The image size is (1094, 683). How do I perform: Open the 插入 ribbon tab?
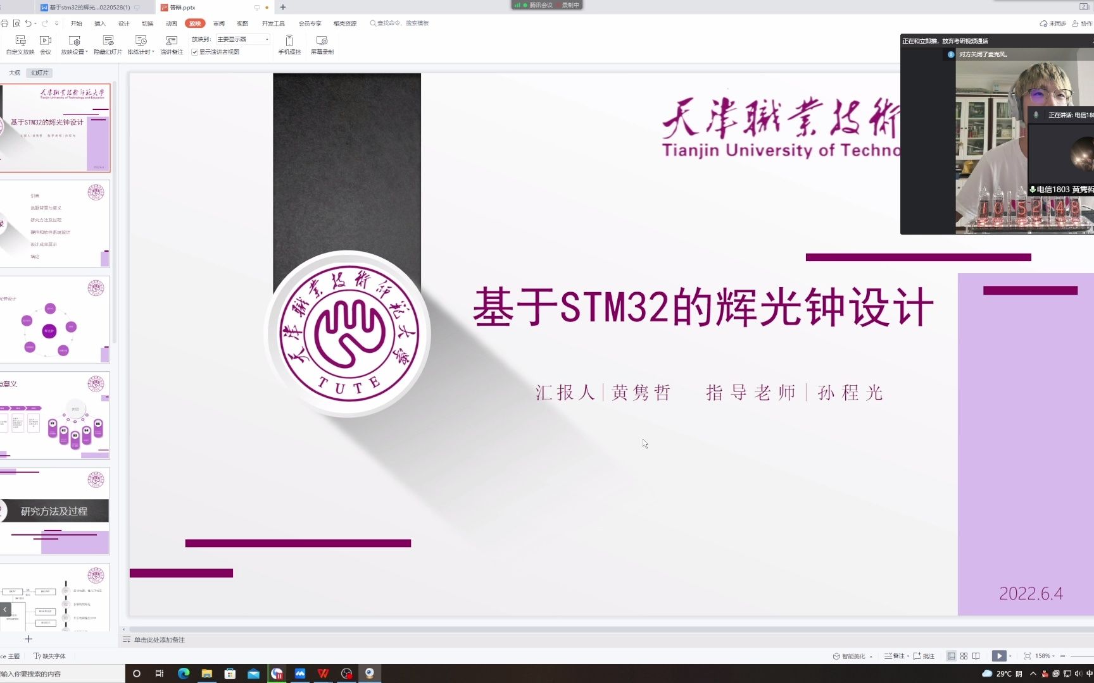100,23
